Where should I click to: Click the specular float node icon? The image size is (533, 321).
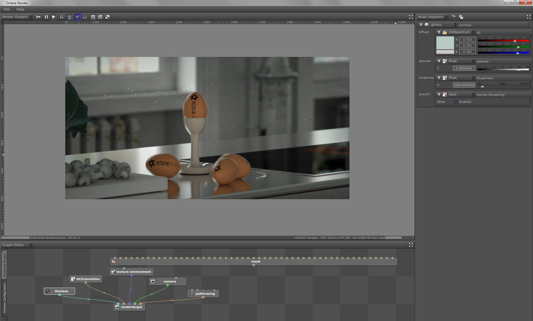point(445,61)
